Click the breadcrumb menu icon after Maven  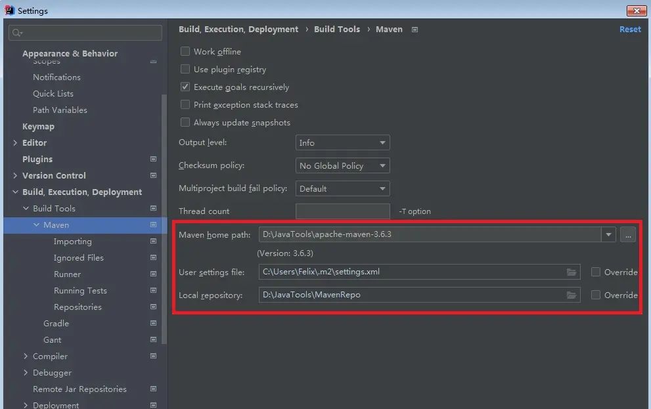(x=415, y=29)
